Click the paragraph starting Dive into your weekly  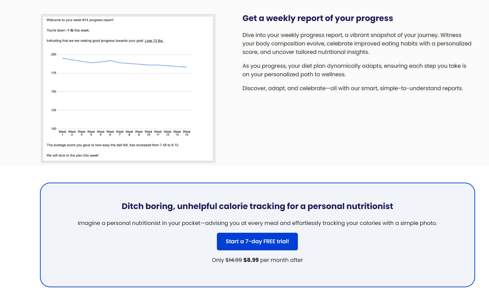click(x=356, y=44)
